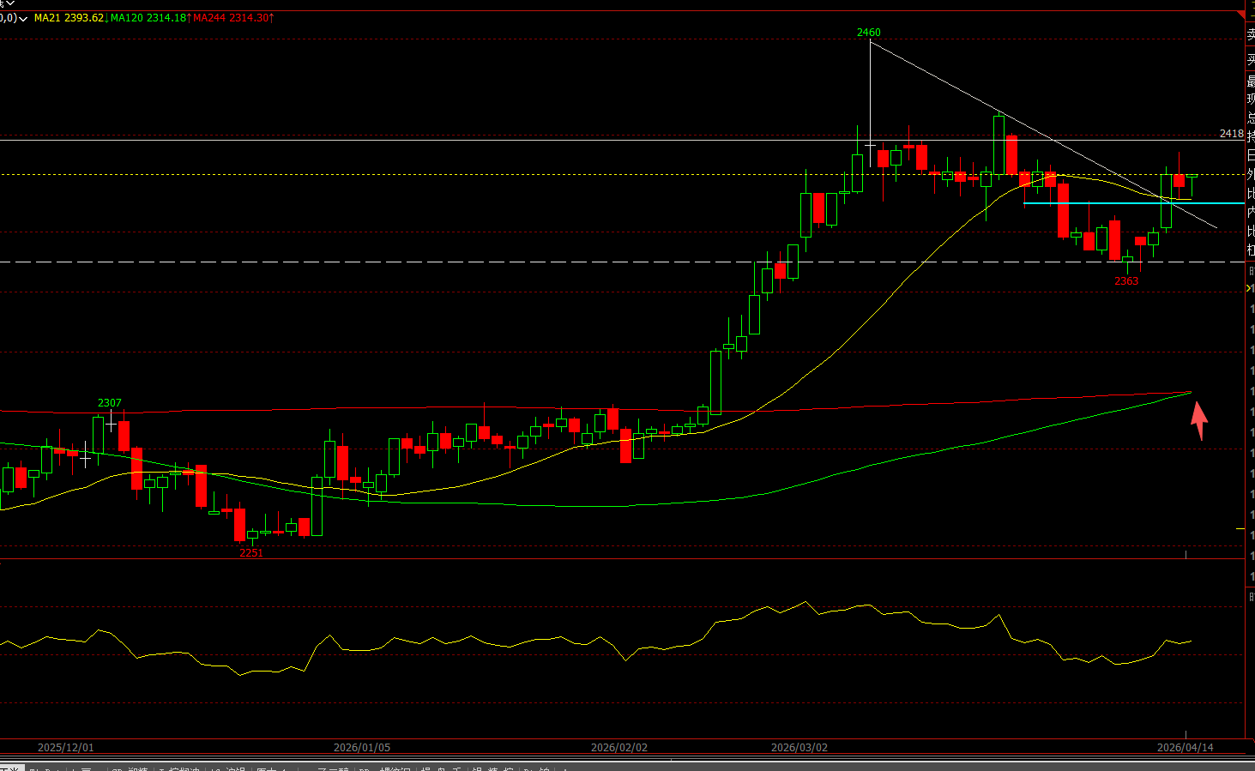Viewport: 1255px width, 771px height.
Task: Click the MA21 2393.62 indicator label
Action: (x=69, y=18)
